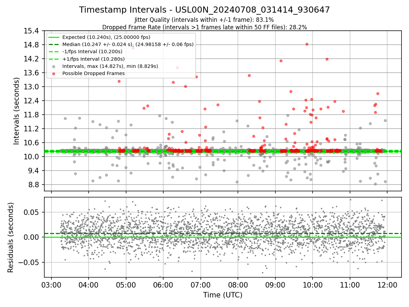
Task: Click the "Residuals (seconds)" y-axis label
Action: (11, 237)
